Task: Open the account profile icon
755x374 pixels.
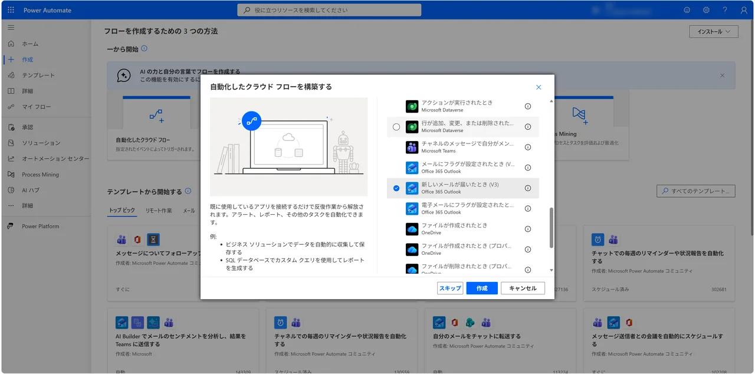Action: click(x=744, y=10)
